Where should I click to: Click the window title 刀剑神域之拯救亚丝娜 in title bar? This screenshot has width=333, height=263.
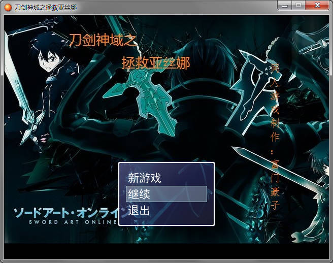pyautogui.click(x=46, y=8)
